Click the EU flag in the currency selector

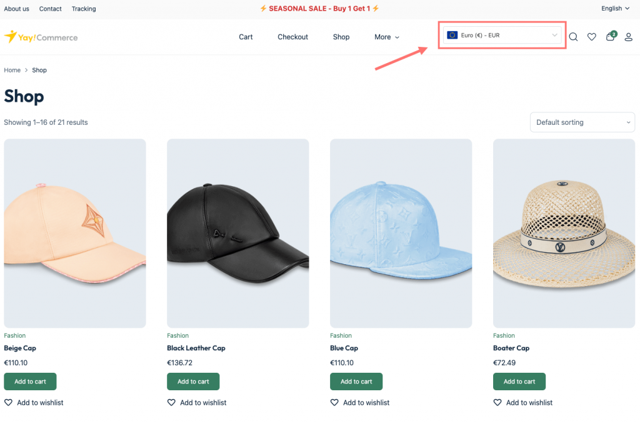[452, 35]
